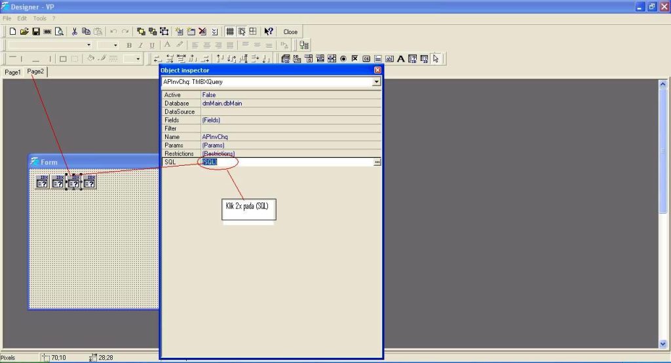Copy selected object from toolbar
The width and height of the screenshot is (671, 363).
(x=86, y=31)
